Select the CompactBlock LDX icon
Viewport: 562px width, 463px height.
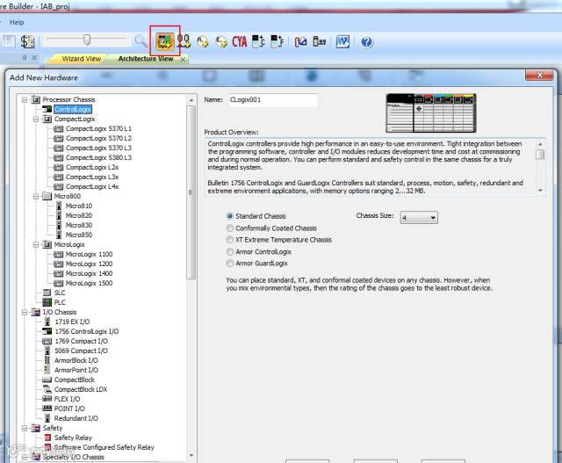[x=47, y=389]
